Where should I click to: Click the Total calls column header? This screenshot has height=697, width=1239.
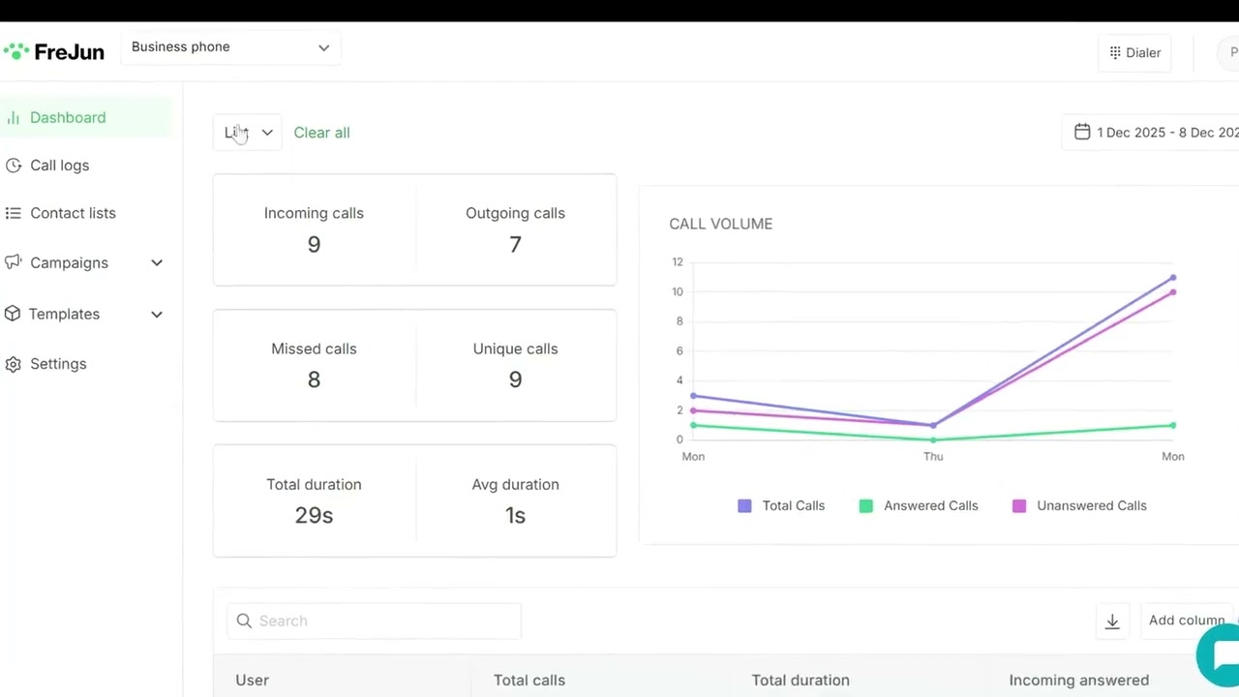(x=529, y=681)
